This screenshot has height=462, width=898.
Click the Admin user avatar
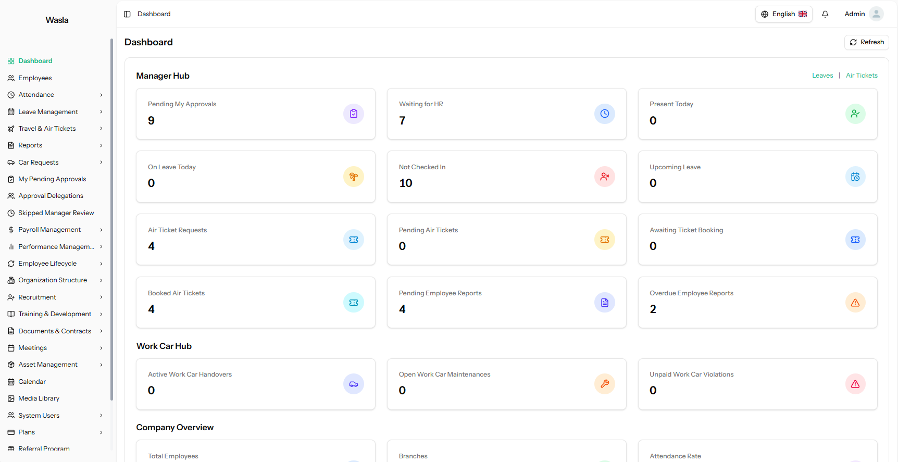click(877, 14)
